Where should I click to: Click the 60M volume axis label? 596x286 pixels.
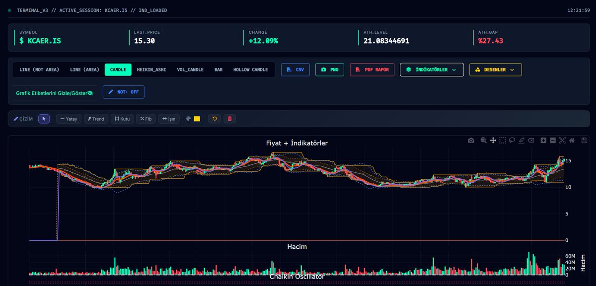coord(570,256)
